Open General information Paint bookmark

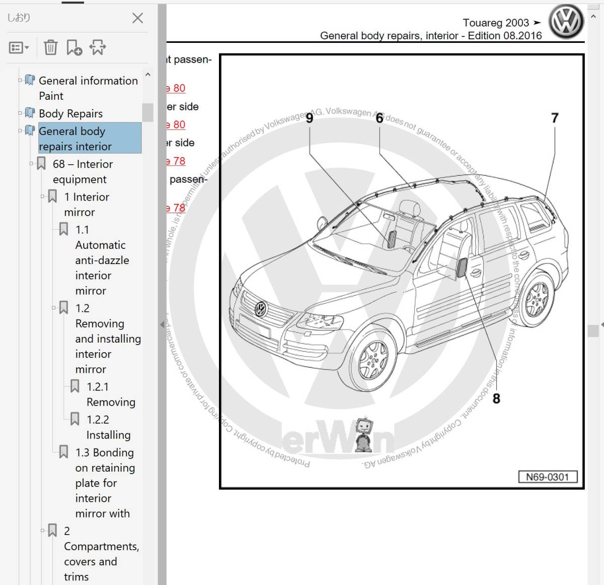click(x=88, y=88)
